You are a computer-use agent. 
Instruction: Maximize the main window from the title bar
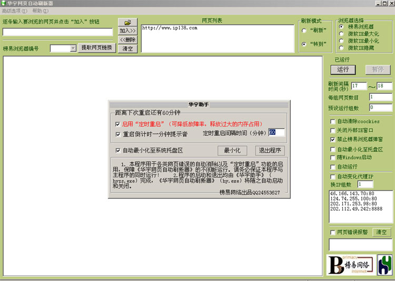click(384, 3)
